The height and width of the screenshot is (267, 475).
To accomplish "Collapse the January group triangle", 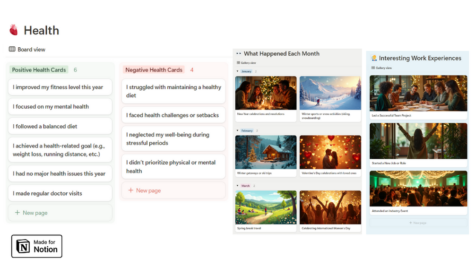I will (237, 71).
